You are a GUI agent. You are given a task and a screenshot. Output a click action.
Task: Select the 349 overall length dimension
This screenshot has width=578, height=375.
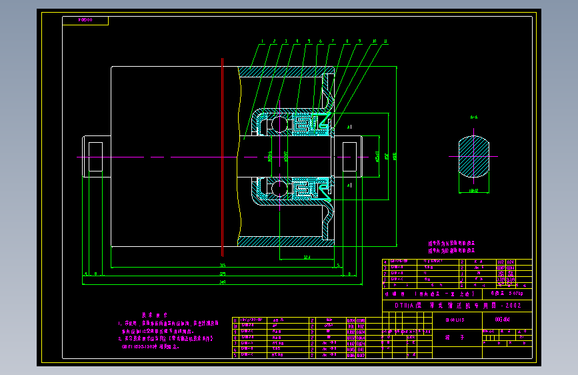[x=222, y=282]
